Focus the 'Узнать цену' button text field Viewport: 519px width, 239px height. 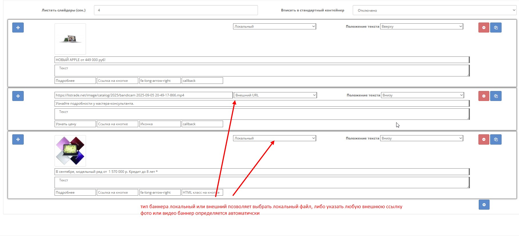75,124
